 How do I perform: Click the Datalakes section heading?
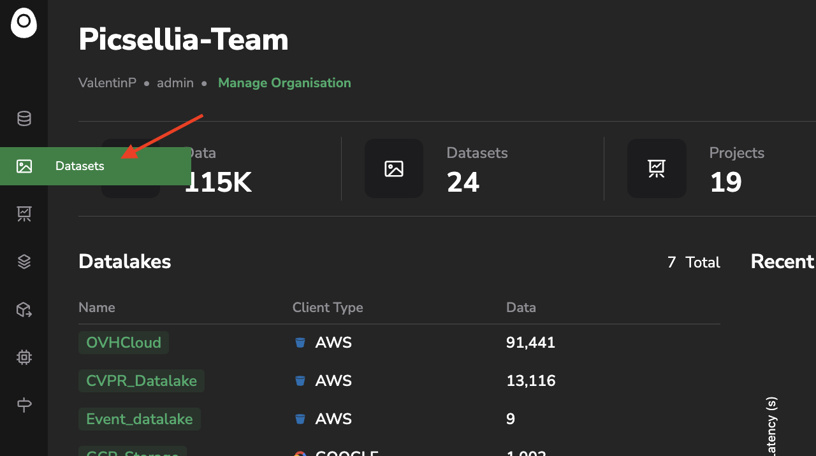pyautogui.click(x=125, y=261)
